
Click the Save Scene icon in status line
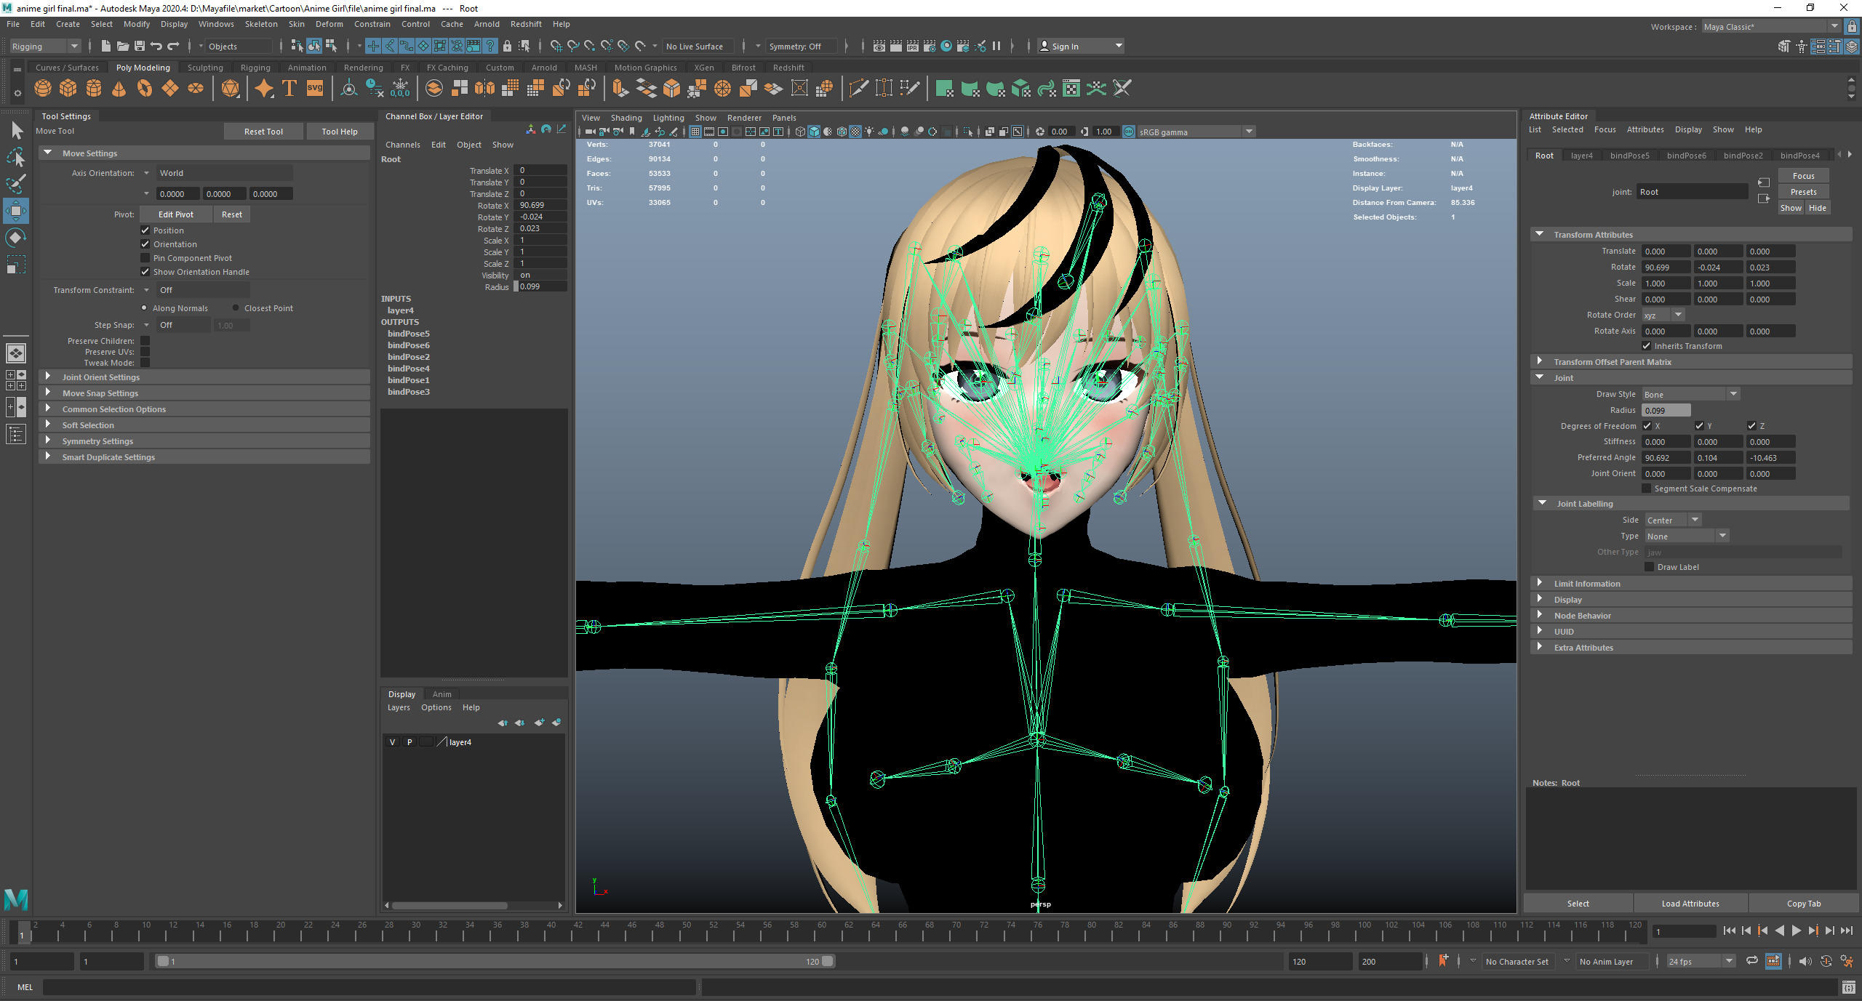(x=140, y=47)
